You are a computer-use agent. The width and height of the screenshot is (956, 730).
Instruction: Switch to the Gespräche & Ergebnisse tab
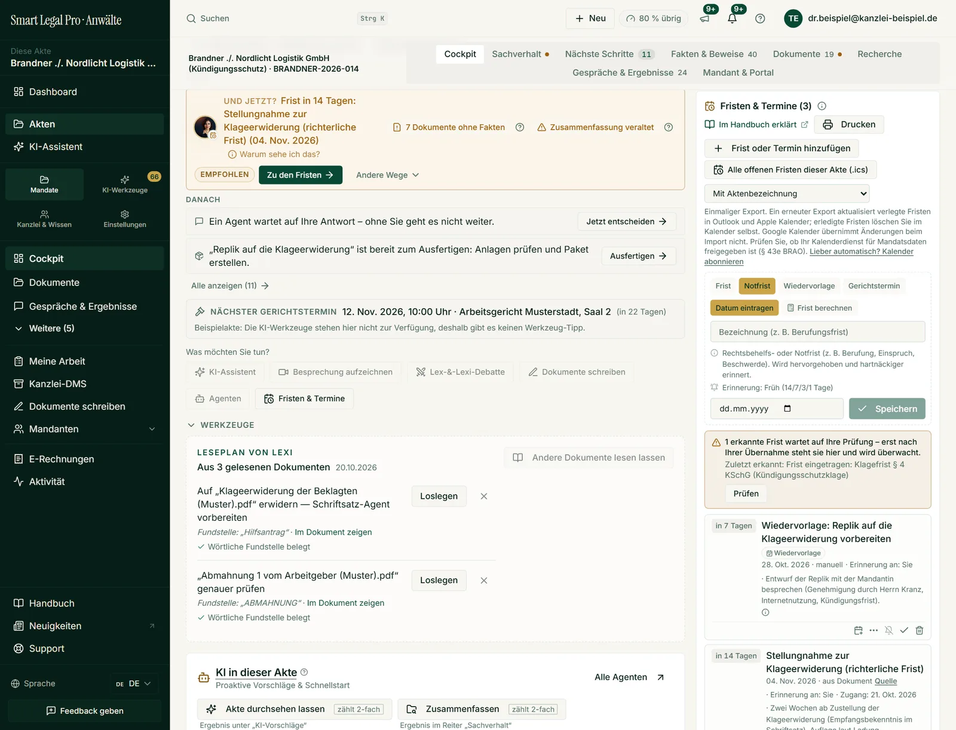[629, 72]
